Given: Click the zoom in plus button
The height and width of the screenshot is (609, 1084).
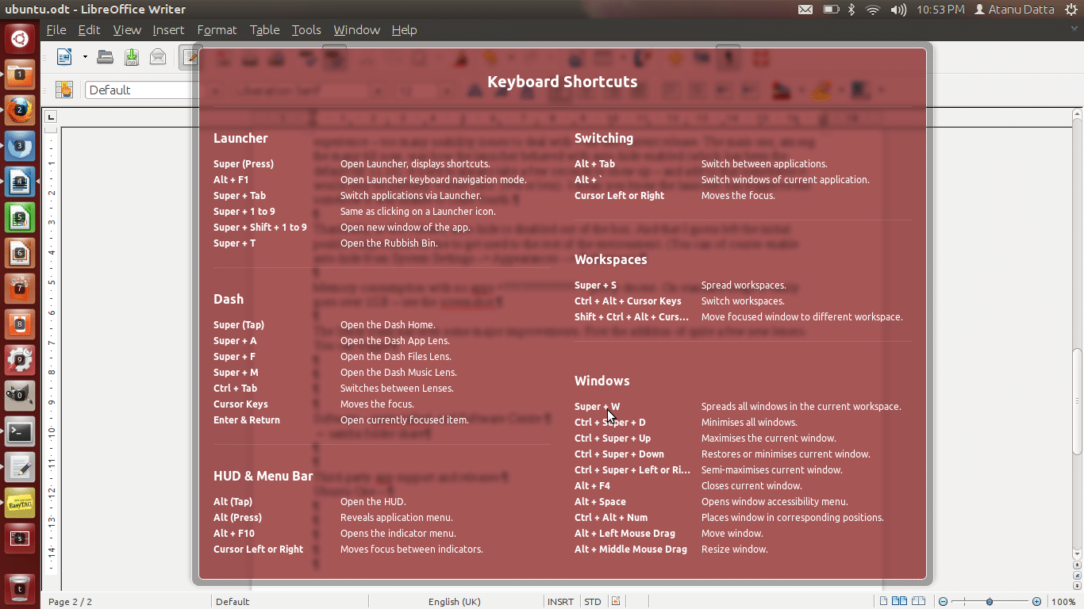Looking at the screenshot, I should pos(1036,601).
